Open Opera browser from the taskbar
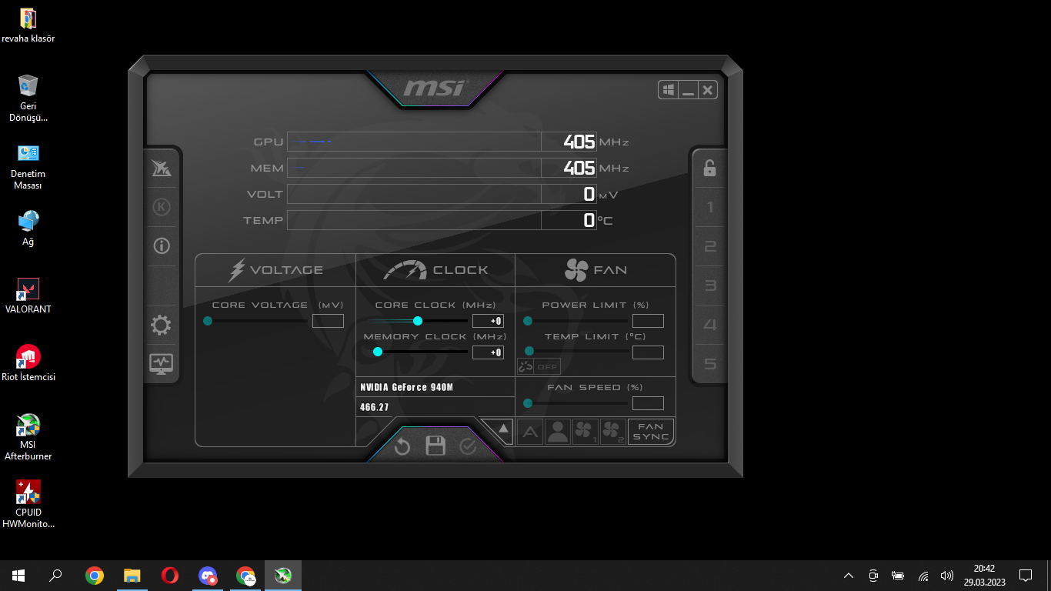Screen dimensions: 1051x591 (x=170, y=576)
